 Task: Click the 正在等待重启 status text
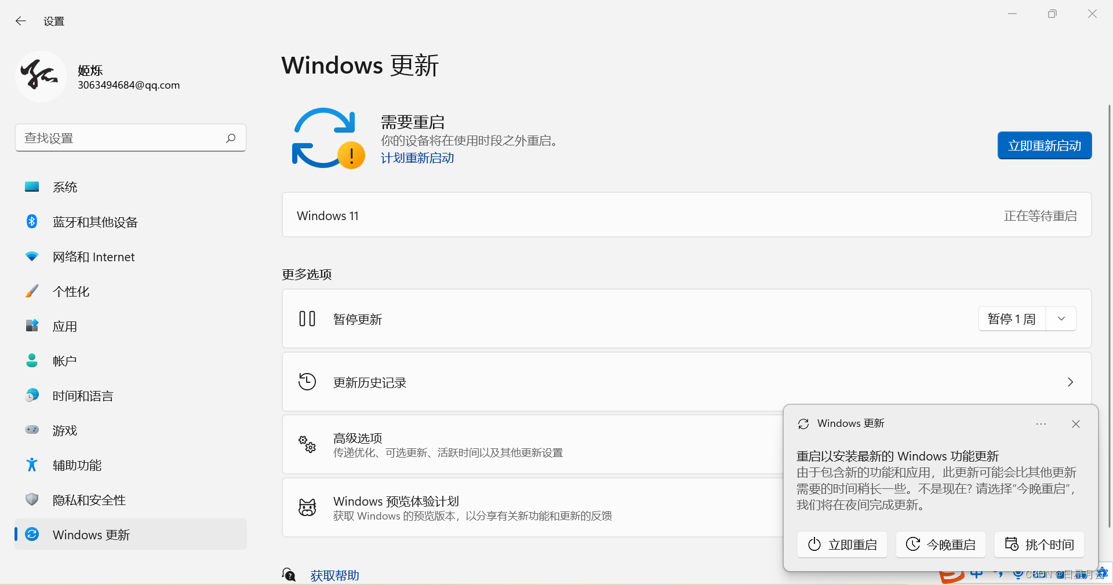point(1040,215)
